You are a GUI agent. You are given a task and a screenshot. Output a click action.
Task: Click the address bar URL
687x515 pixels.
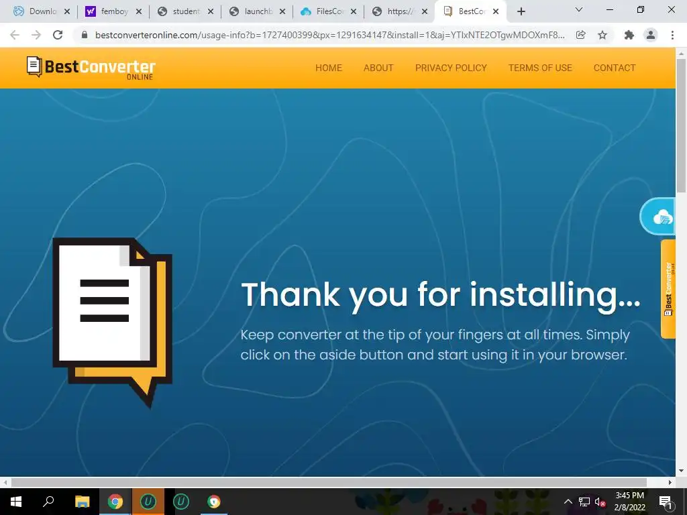pos(329,35)
